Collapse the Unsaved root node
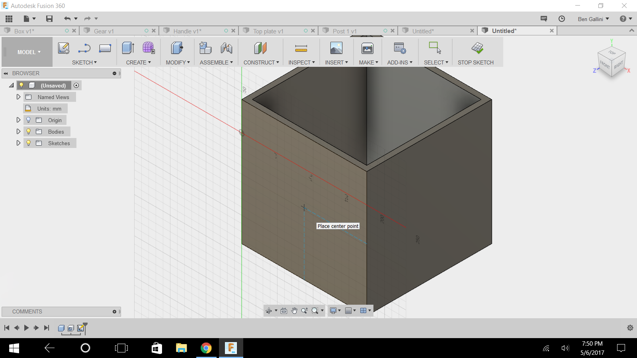The height and width of the screenshot is (358, 637). [x=11, y=85]
